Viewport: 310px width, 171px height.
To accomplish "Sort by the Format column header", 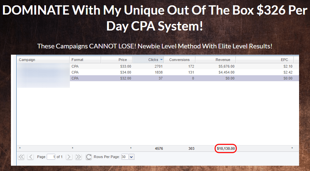I will pyautogui.click(x=85, y=60).
